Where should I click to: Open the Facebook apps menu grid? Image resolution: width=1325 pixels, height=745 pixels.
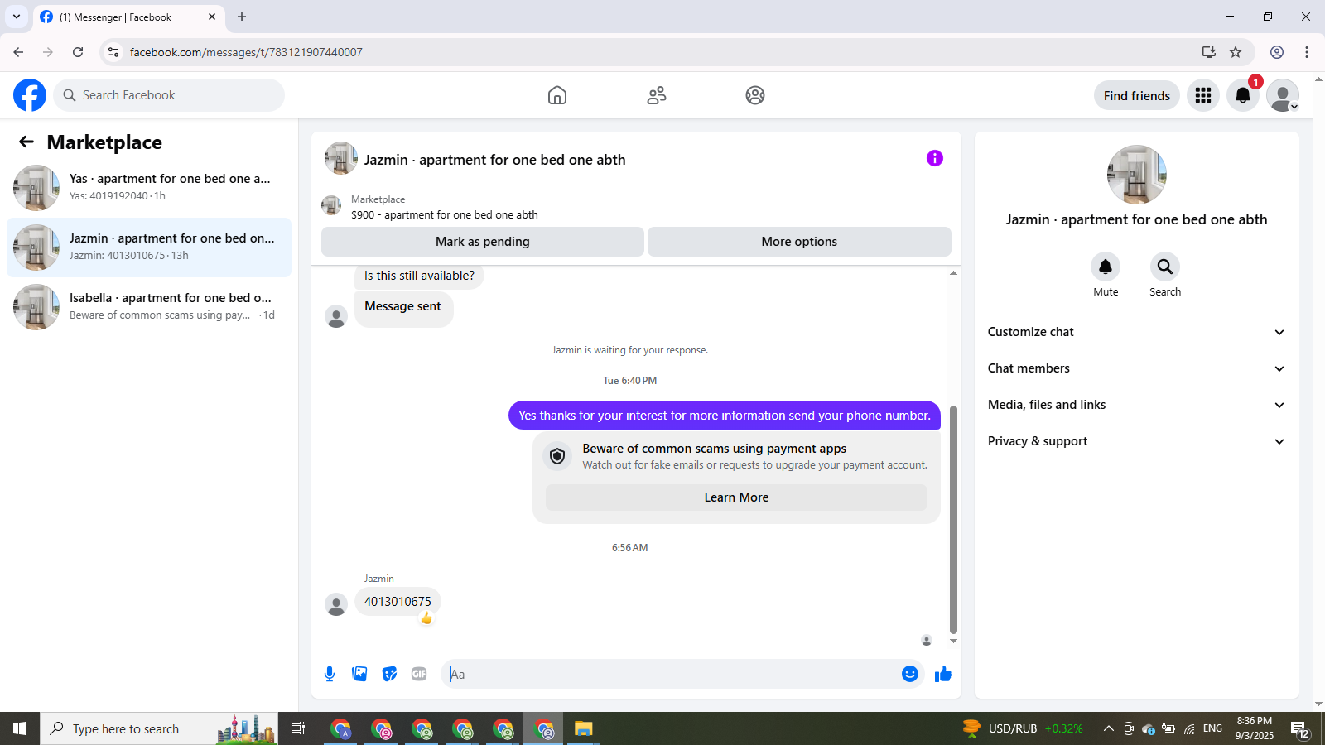coord(1203,95)
